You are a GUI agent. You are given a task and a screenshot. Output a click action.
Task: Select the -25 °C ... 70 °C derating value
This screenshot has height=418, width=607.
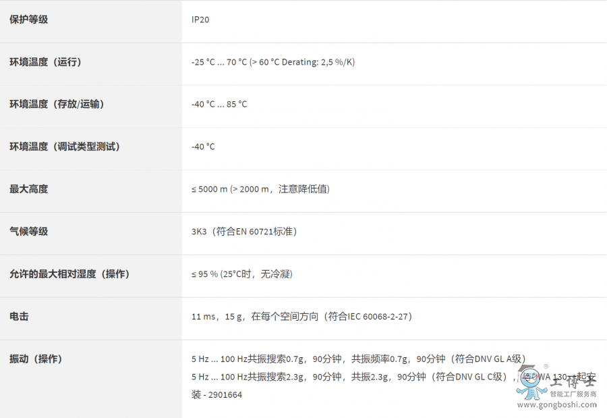[272, 62]
